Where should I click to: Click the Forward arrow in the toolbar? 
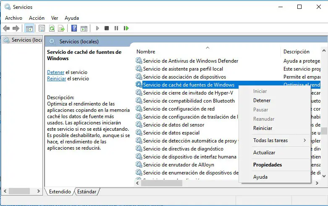click(x=16, y=29)
